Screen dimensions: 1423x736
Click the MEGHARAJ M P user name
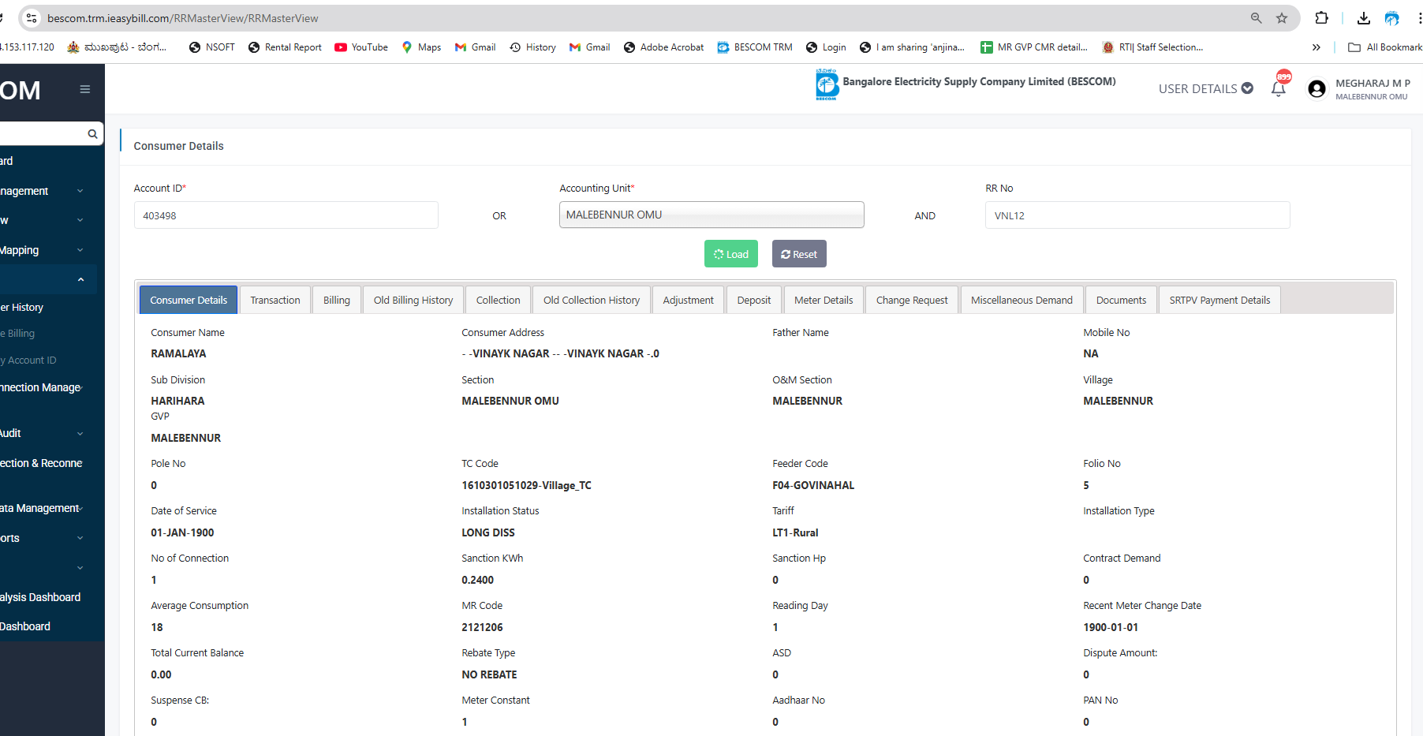[1373, 83]
